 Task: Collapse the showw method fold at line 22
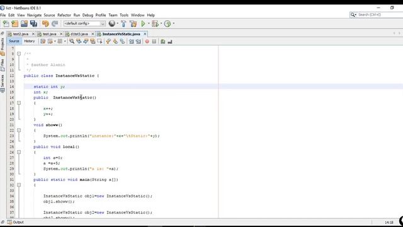pyautogui.click(x=19, y=131)
